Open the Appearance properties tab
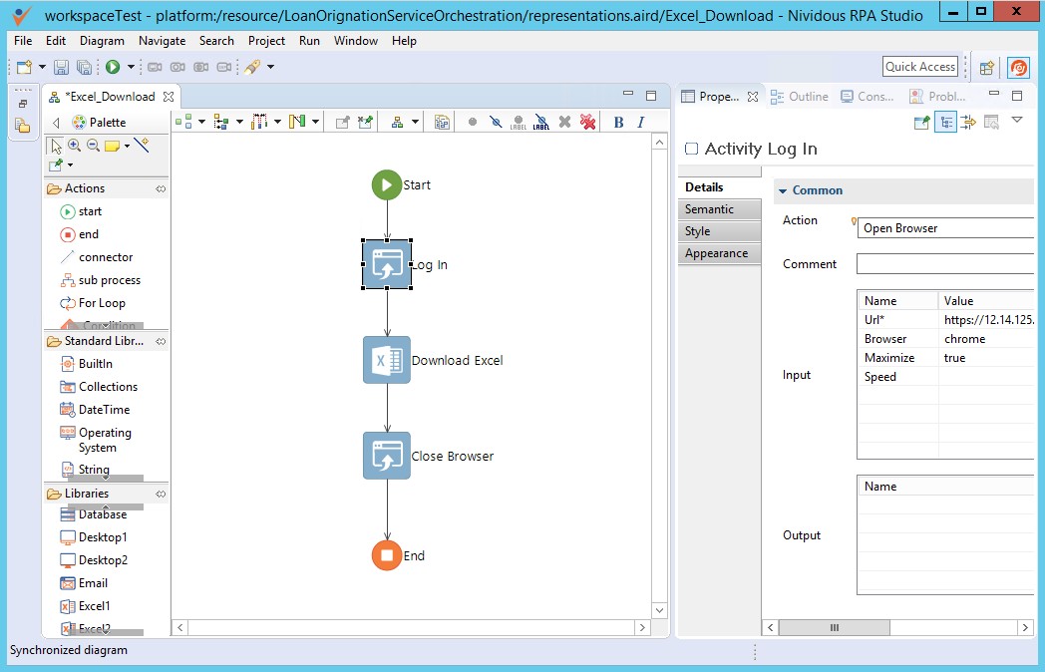This screenshot has height=672, width=1045. pyautogui.click(x=719, y=253)
